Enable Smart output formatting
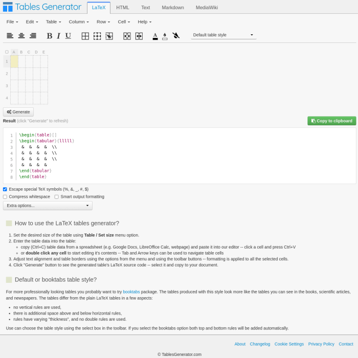This screenshot has height=358, width=358. [x=57, y=197]
